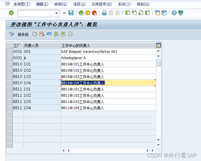This screenshot has height=161, width=201.
Task: Click the 工作中心的负责人 column header
Action: [x=108, y=46]
